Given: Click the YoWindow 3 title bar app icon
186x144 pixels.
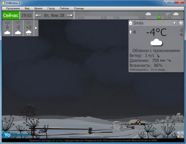Looking at the screenshot, I should pos(3,3).
